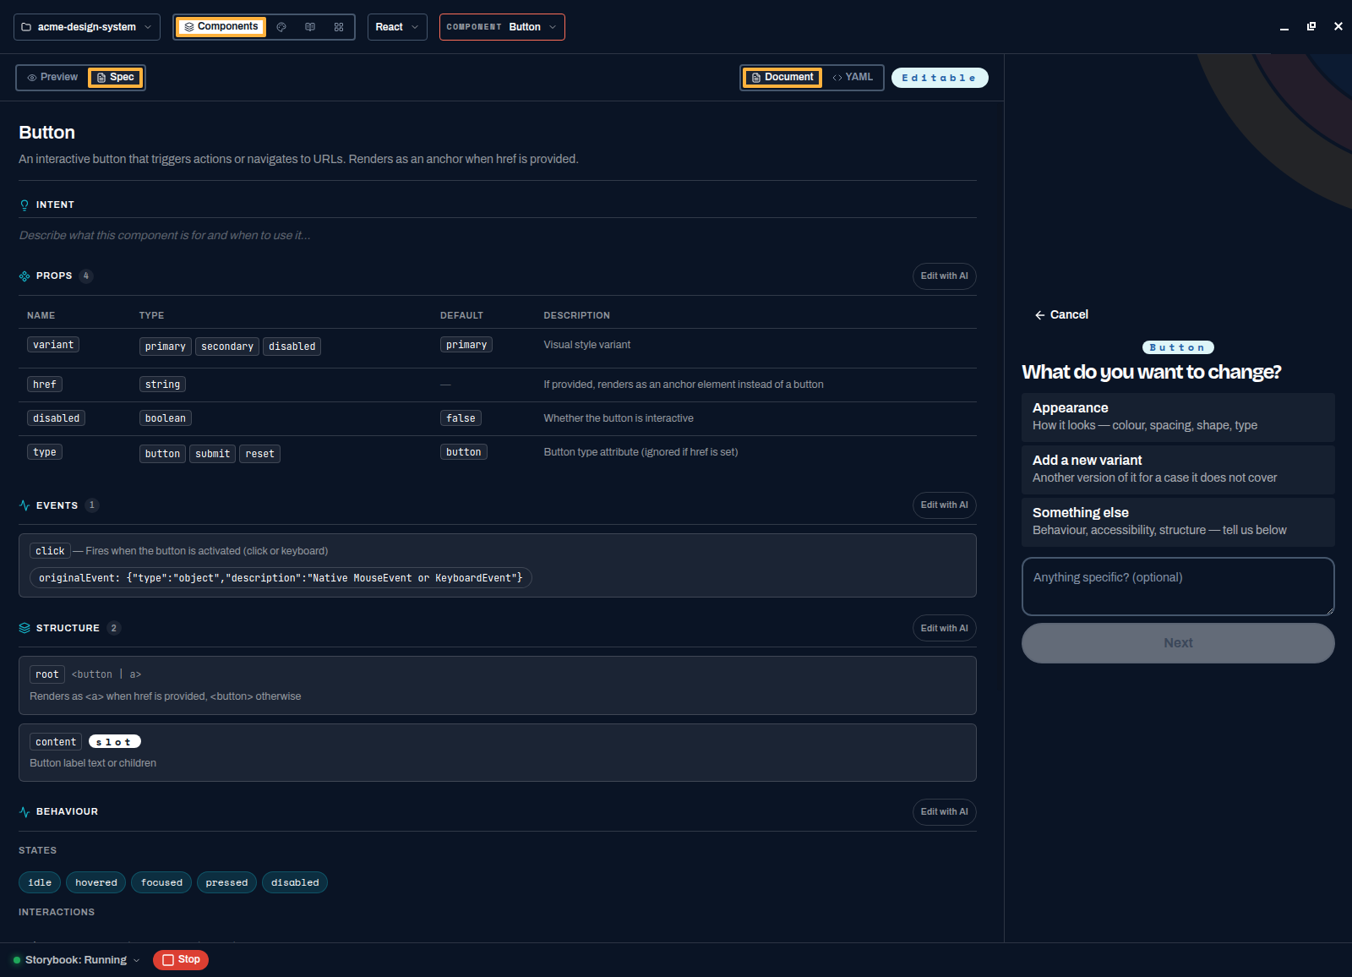The height and width of the screenshot is (977, 1352).
Task: Switch to Document view
Action: coord(782,77)
